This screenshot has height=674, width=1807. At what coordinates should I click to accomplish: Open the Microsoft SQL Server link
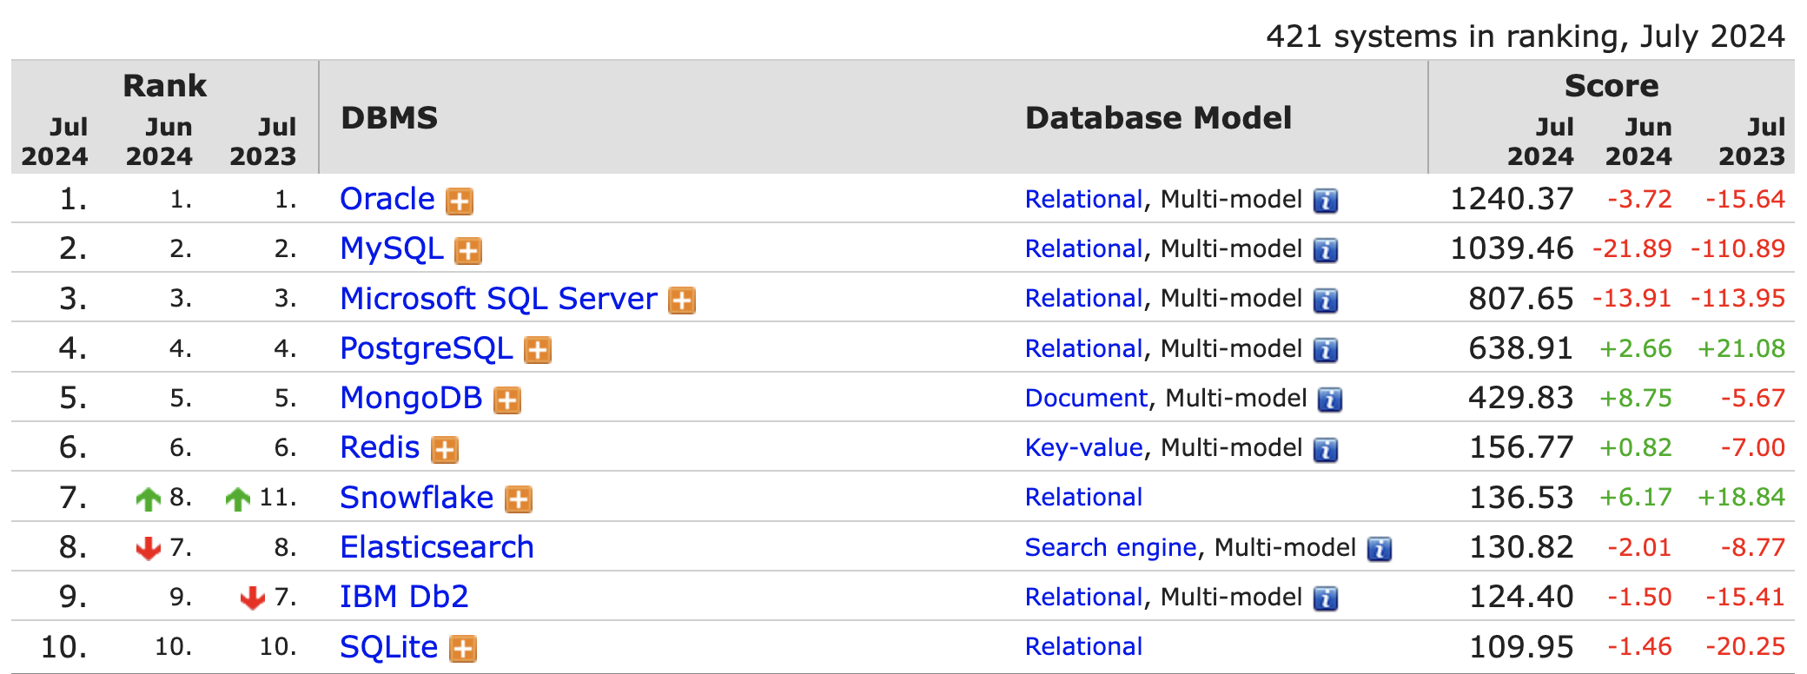499,298
